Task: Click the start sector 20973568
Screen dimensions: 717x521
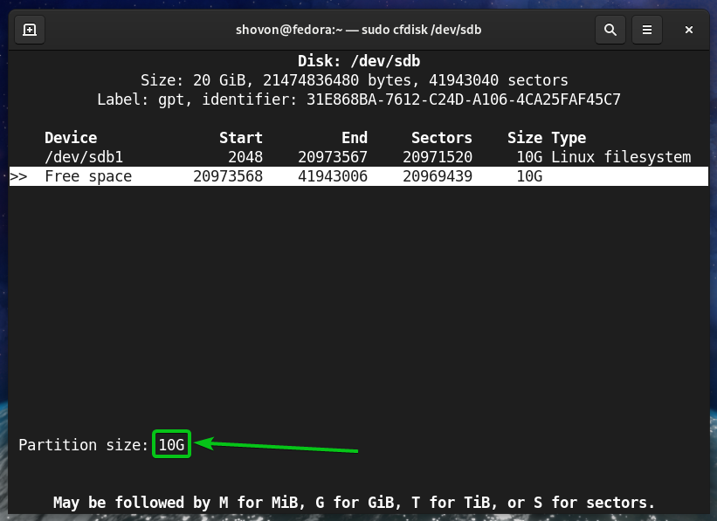Action: (x=228, y=176)
